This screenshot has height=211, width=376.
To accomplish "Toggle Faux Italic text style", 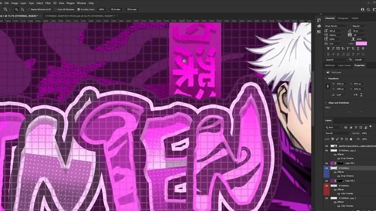I will (x=333, y=49).
